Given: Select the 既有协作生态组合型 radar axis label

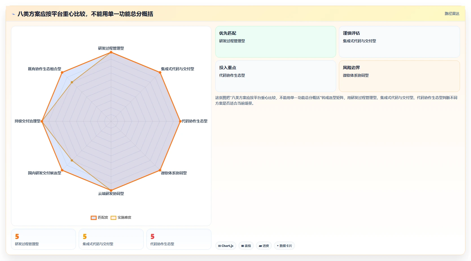Looking at the screenshot, I should [x=44, y=69].
